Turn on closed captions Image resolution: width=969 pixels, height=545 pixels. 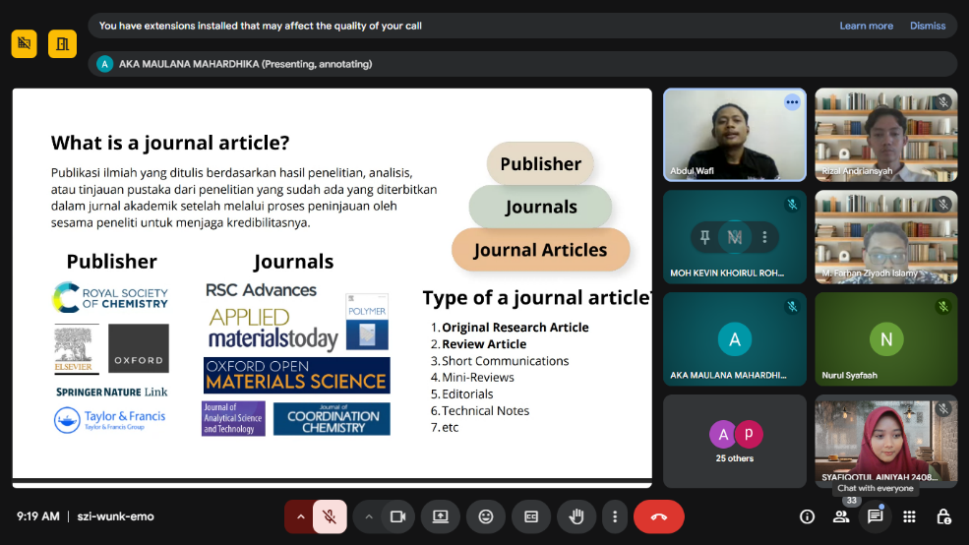(x=531, y=516)
